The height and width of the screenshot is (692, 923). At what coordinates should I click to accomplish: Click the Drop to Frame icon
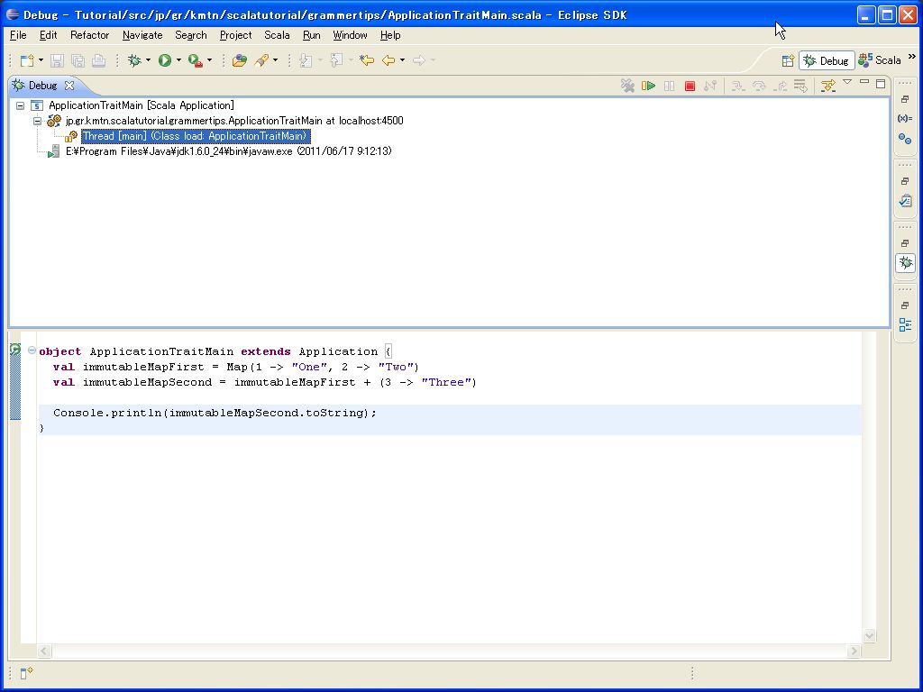800,86
